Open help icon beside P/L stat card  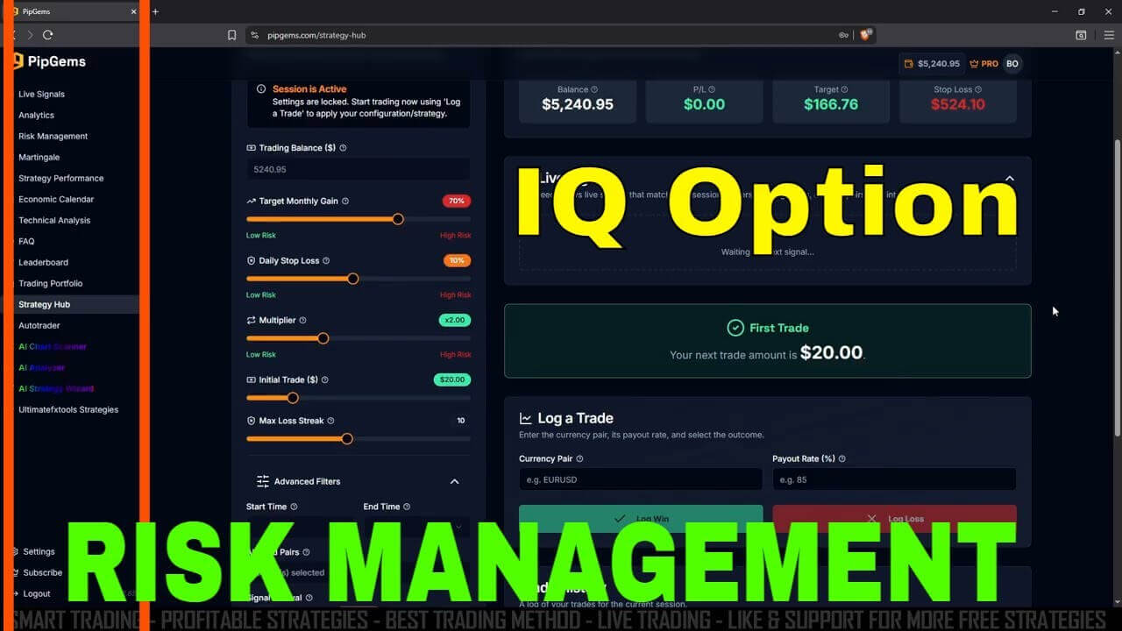(712, 89)
